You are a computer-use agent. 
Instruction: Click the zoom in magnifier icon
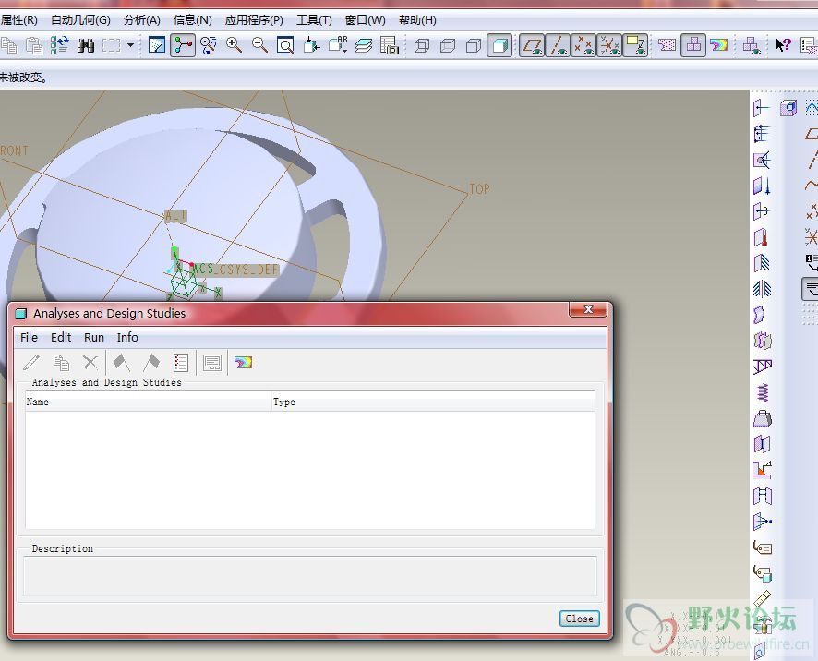(x=235, y=45)
